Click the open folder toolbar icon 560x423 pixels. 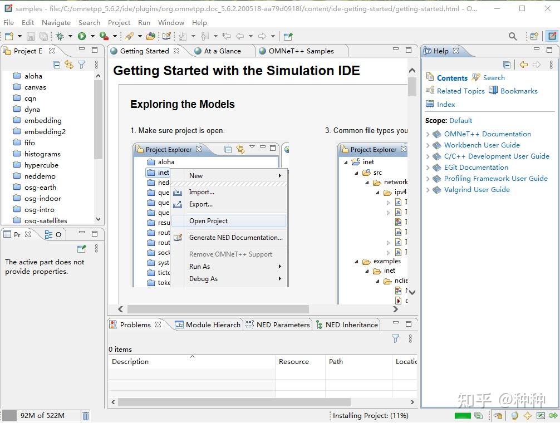coord(151,36)
